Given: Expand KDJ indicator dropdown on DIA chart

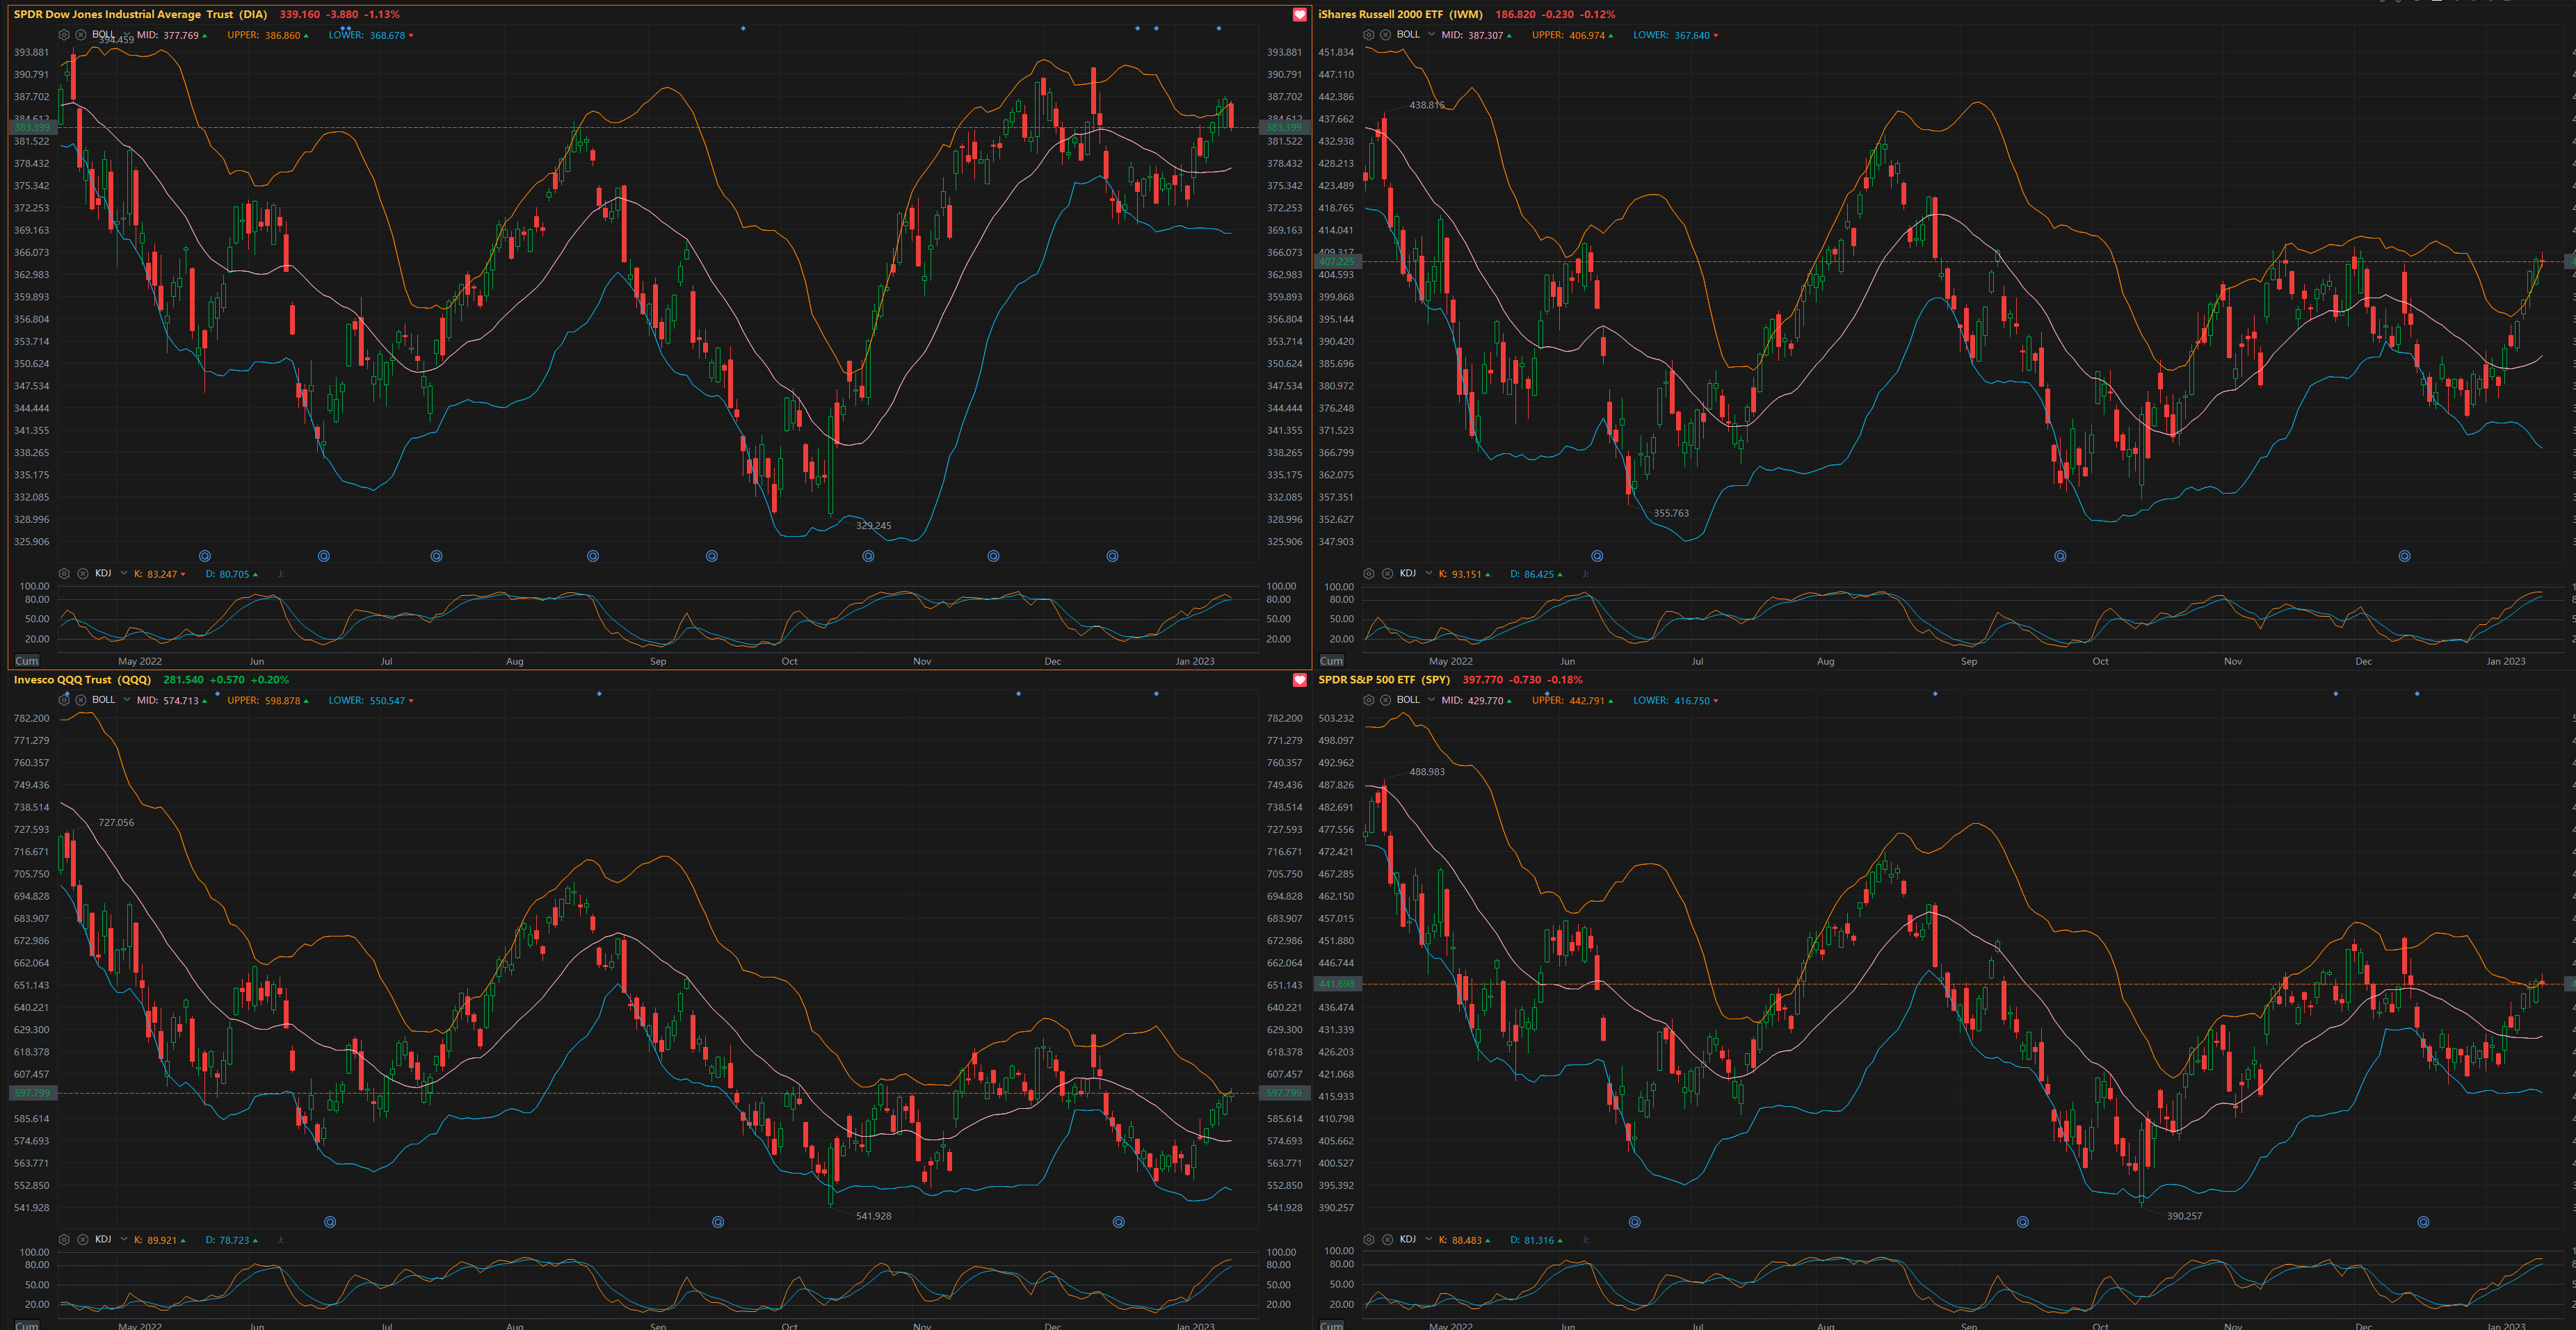Looking at the screenshot, I should tap(124, 574).
